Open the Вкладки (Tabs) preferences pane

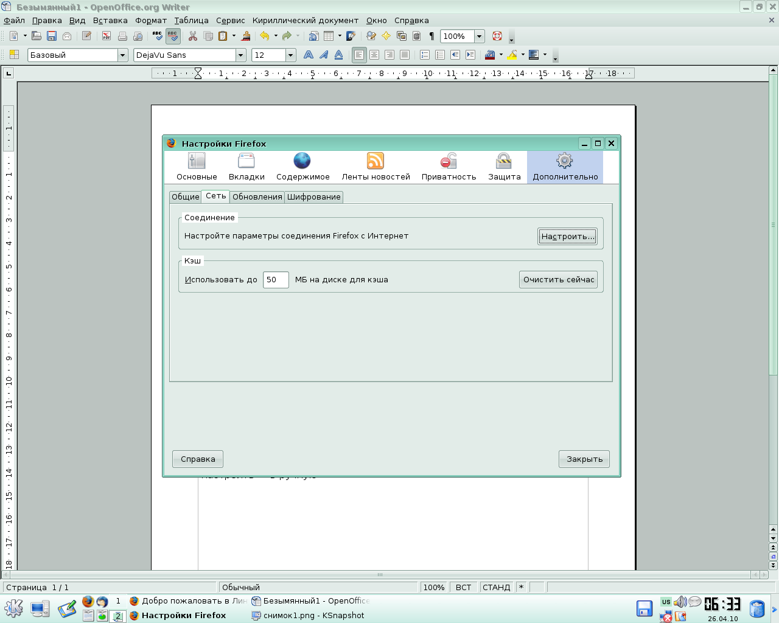tap(246, 167)
